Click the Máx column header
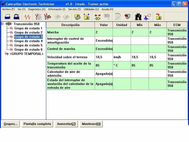189x142 pixels. coord(158,25)
